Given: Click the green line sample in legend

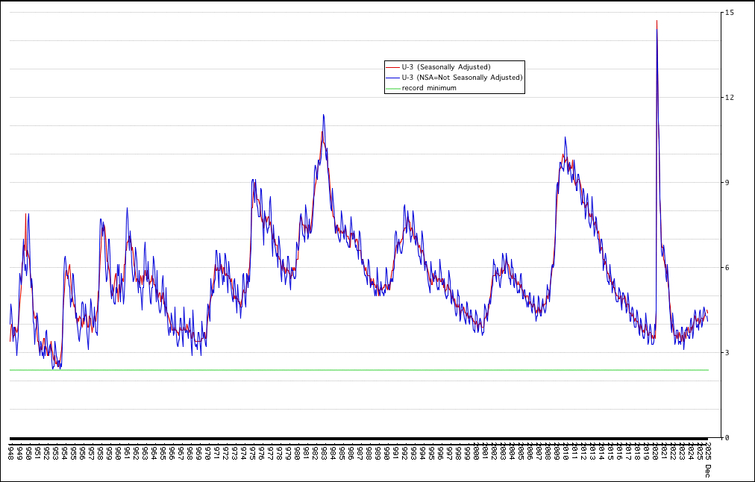Looking at the screenshot, I should coord(393,88).
